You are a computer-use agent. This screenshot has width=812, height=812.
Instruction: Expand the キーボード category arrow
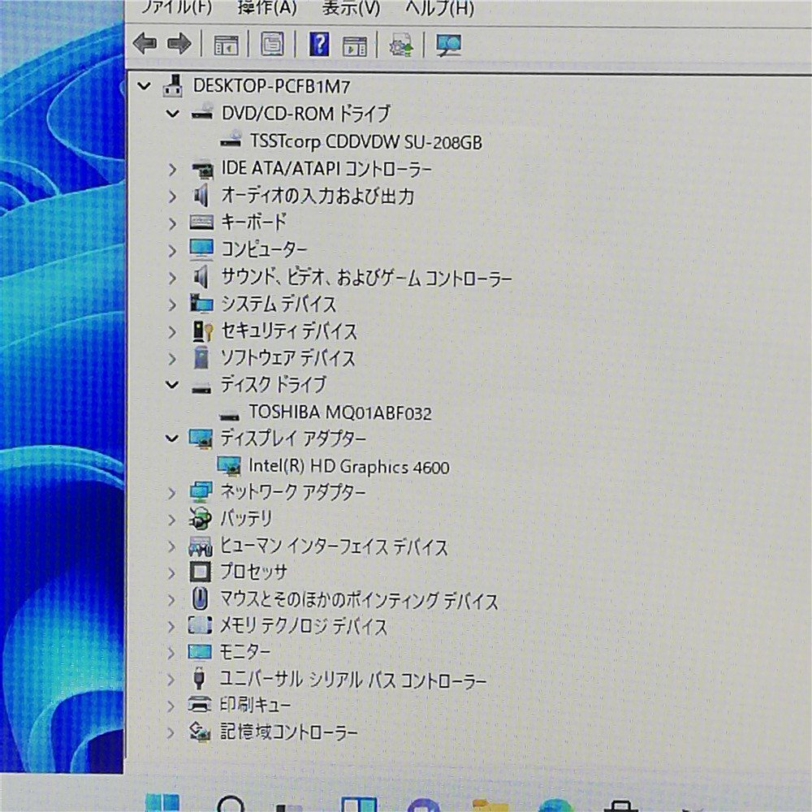[172, 224]
